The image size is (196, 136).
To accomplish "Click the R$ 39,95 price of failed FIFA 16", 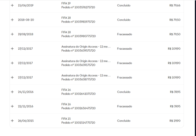I will point(175,106).
